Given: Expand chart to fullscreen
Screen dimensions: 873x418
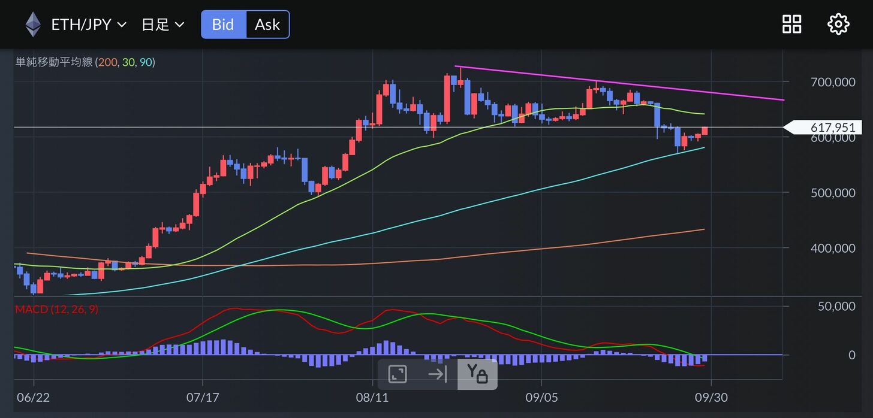Looking at the screenshot, I should (x=398, y=374).
